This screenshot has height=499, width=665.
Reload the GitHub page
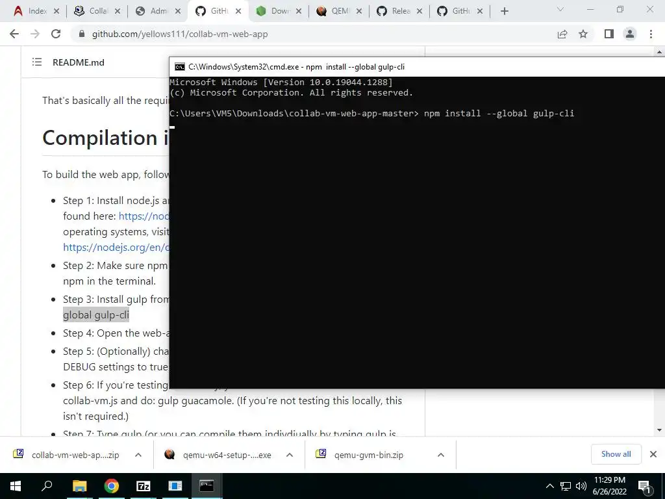click(x=56, y=34)
